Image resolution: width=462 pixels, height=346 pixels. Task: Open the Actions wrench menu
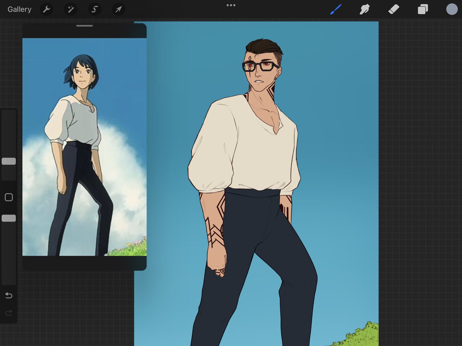click(47, 9)
